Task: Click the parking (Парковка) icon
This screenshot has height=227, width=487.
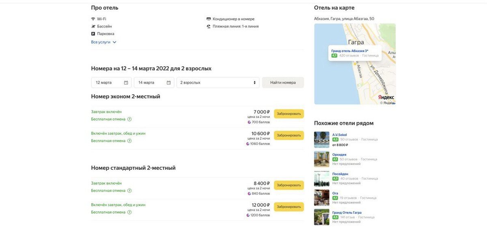Action: click(93, 34)
